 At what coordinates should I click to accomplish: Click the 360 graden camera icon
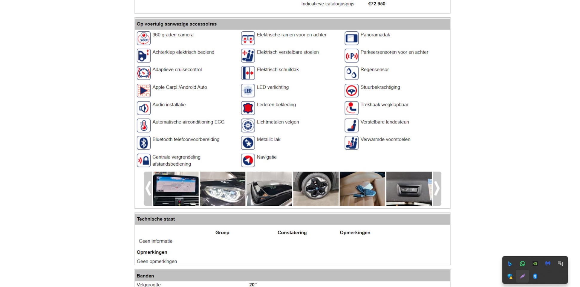tap(143, 38)
